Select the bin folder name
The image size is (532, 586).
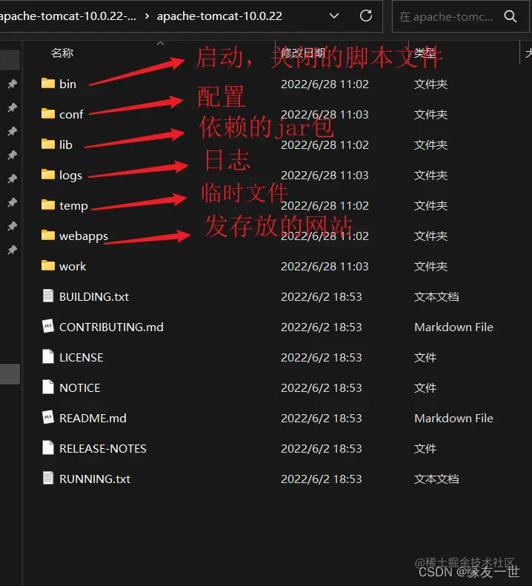67,84
